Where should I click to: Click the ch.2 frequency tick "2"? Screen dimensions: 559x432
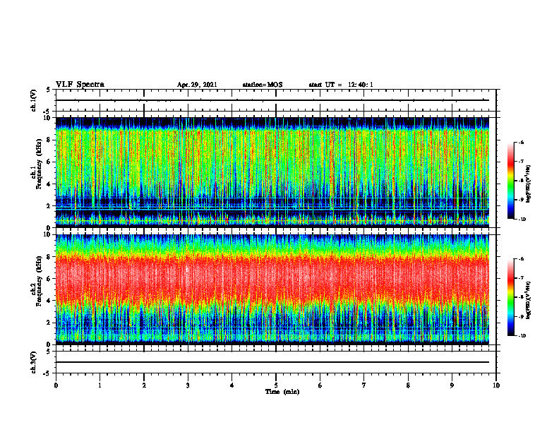[x=49, y=323]
